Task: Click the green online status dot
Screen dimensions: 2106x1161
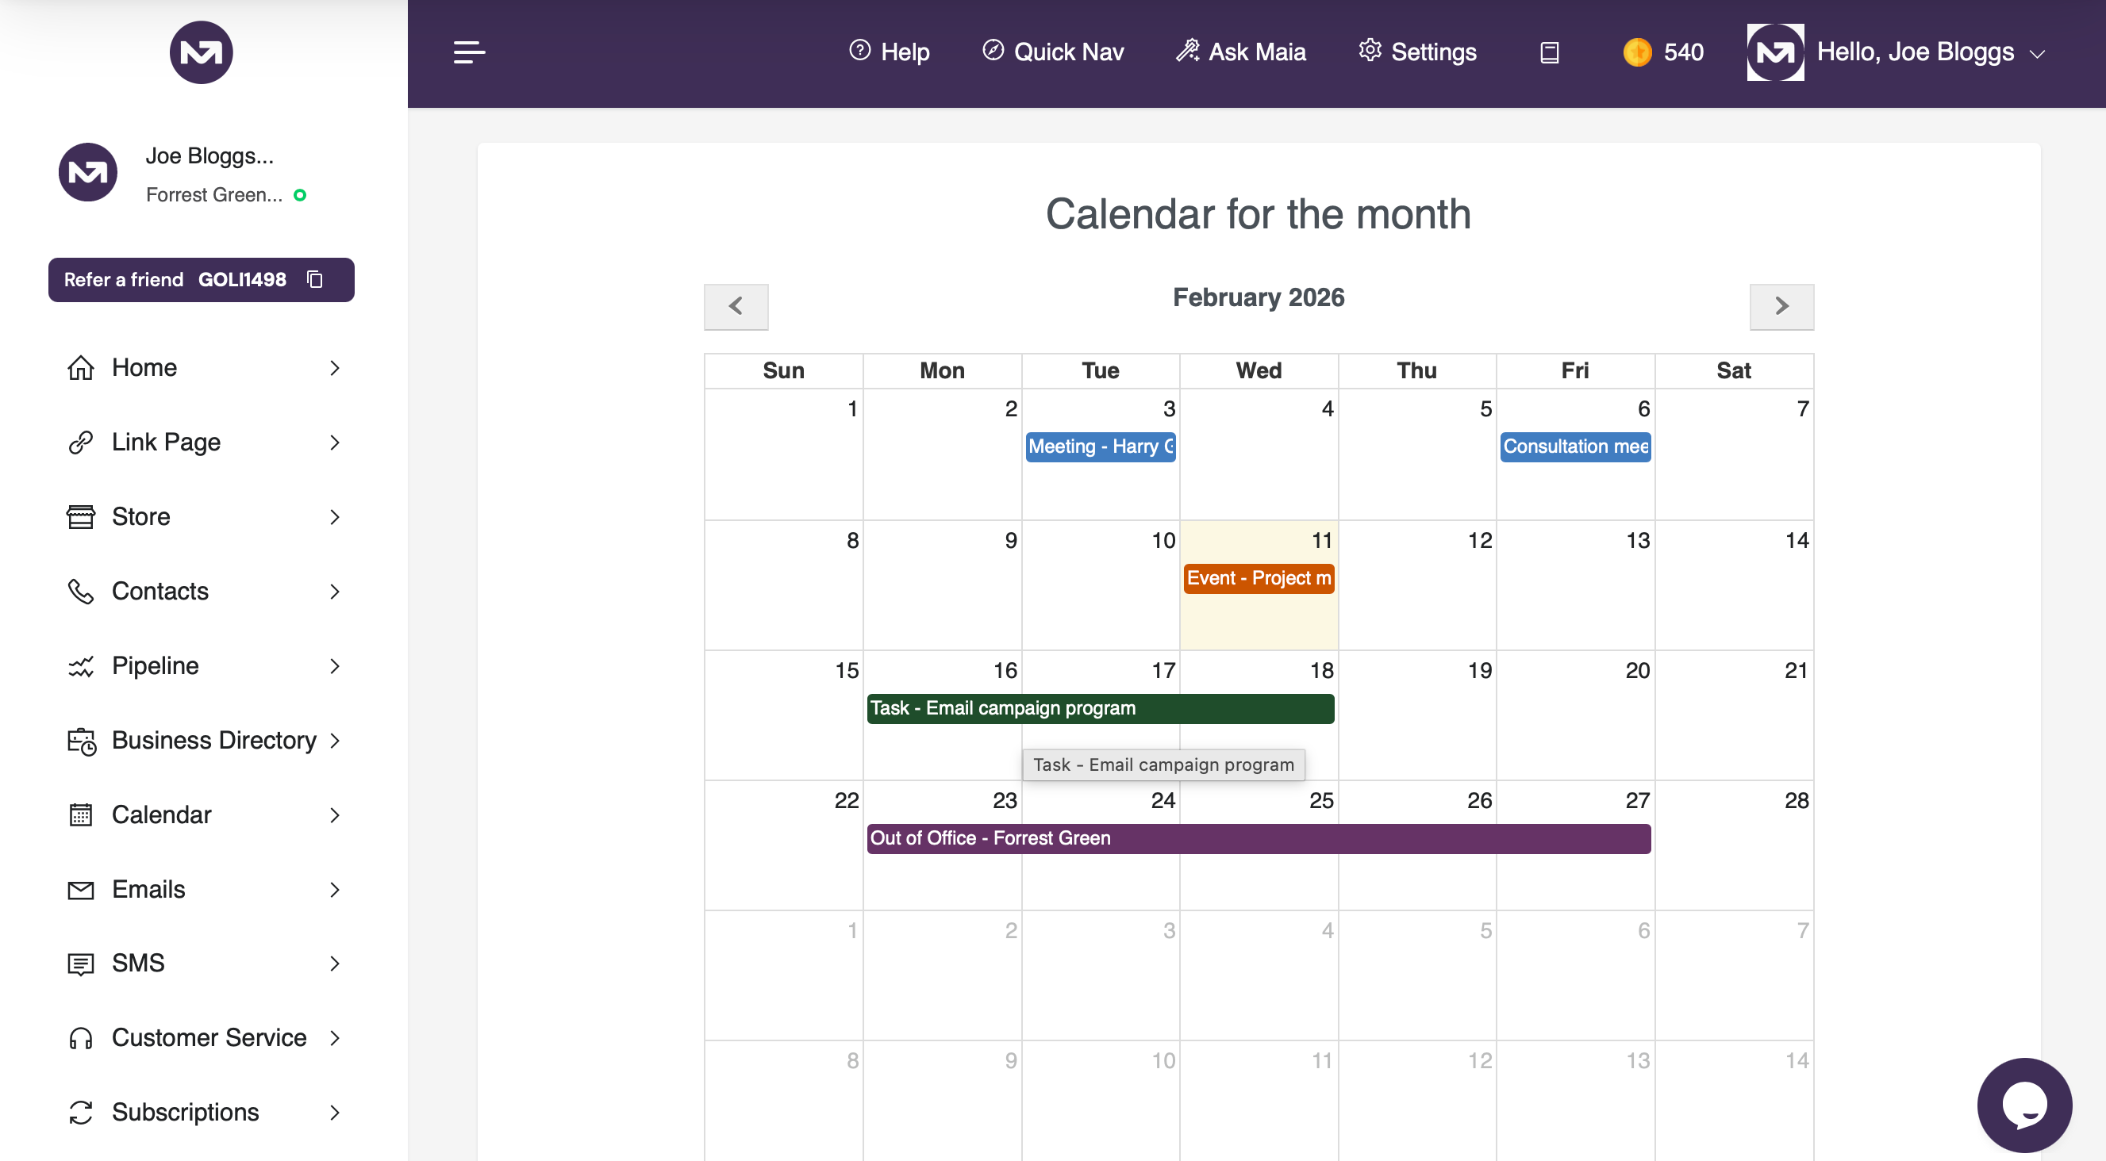Action: (300, 194)
